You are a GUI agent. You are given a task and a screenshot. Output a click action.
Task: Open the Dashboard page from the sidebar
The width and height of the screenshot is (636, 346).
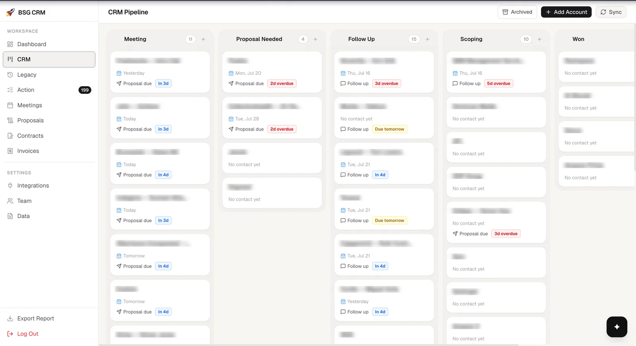(x=49, y=44)
